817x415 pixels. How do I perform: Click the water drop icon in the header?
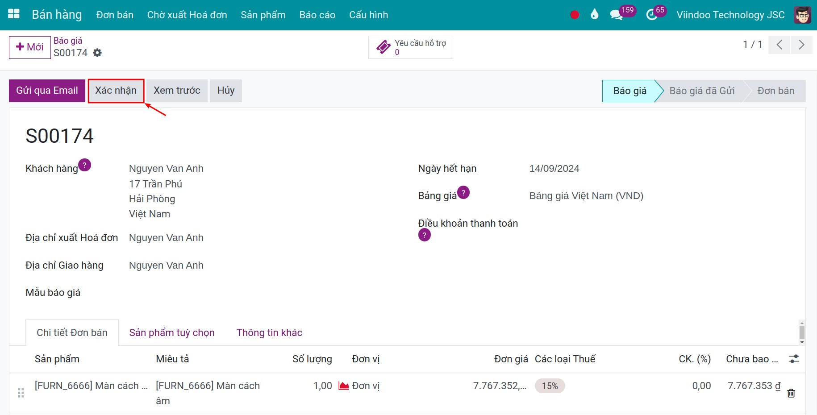coord(594,14)
